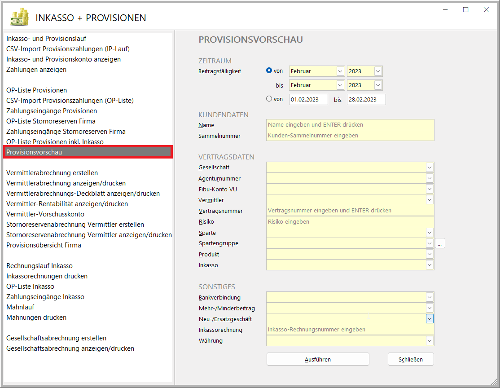Select the date range 'von' radio button
Image resolution: width=500 pixels, height=388 pixels.
click(269, 99)
